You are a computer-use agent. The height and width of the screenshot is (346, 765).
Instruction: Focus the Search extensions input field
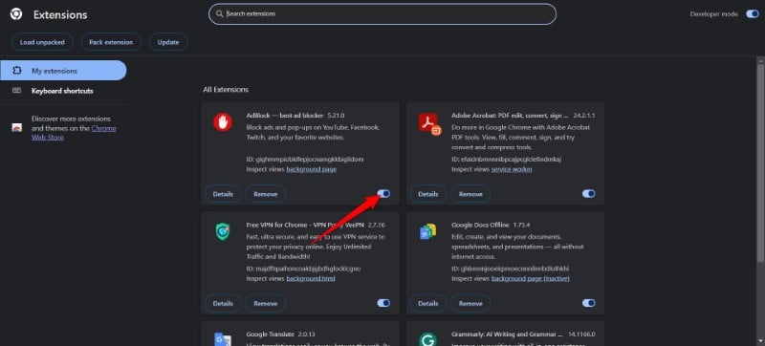pos(382,14)
